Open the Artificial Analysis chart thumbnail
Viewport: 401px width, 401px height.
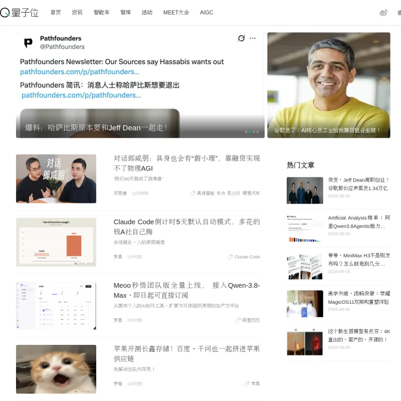pyautogui.click(x=305, y=228)
